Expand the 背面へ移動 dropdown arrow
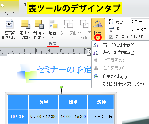149x124 pixels. point(43,38)
